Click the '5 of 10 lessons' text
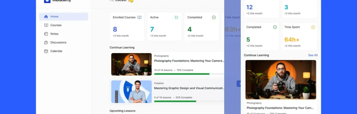357x114 pixels. point(163,97)
